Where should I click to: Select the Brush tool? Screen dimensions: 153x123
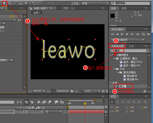(x=16, y=3)
